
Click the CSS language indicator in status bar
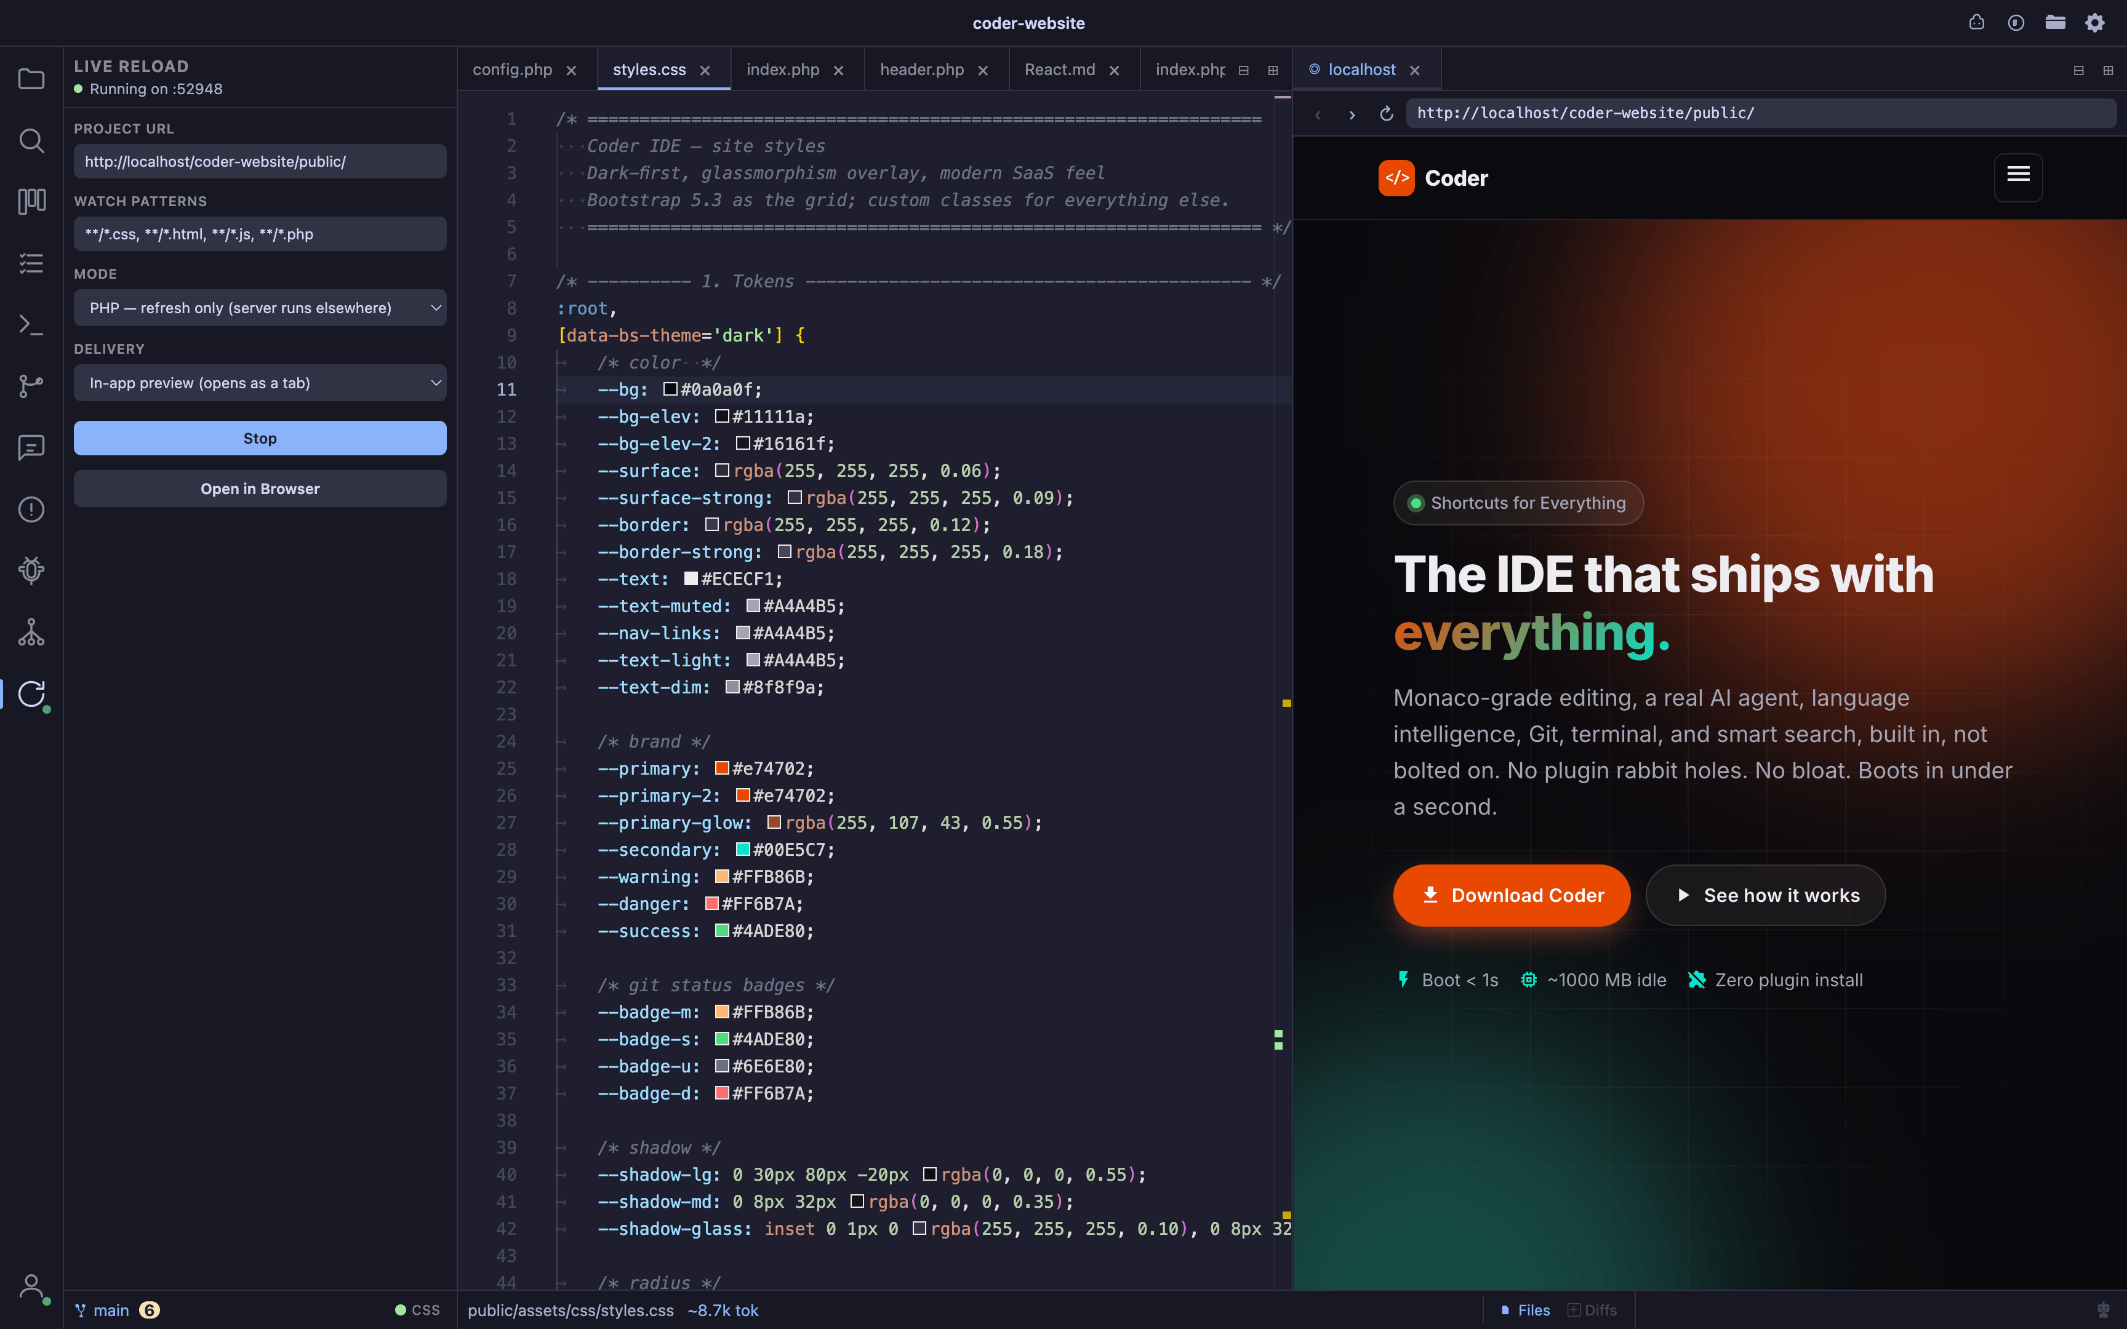417,1311
